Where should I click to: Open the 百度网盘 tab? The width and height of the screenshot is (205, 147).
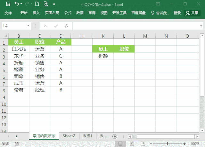[138, 13]
